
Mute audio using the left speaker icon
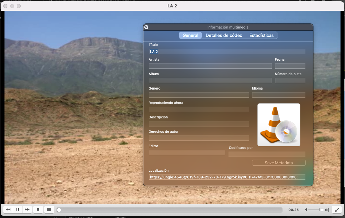coord(306,210)
